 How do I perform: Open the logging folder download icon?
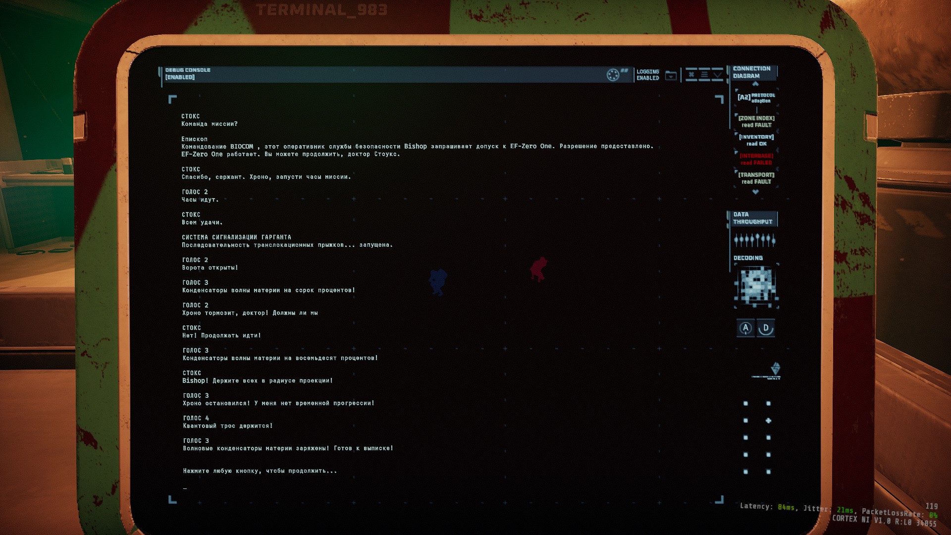coord(671,75)
